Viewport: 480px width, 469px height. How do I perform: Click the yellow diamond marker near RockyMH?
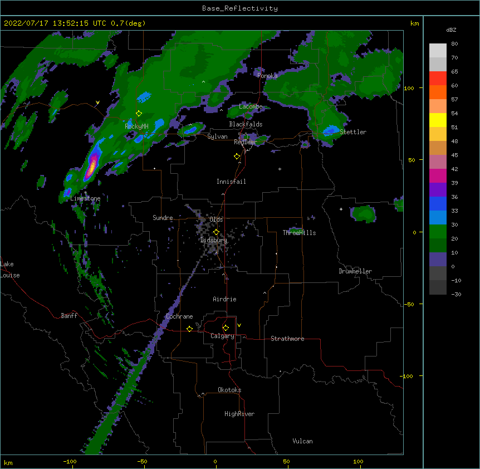pos(139,114)
